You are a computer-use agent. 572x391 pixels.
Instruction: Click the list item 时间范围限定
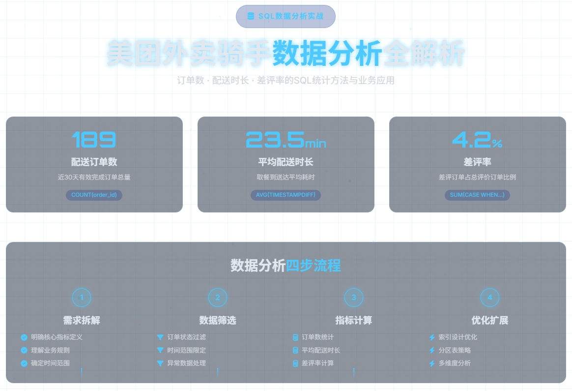tap(186, 351)
